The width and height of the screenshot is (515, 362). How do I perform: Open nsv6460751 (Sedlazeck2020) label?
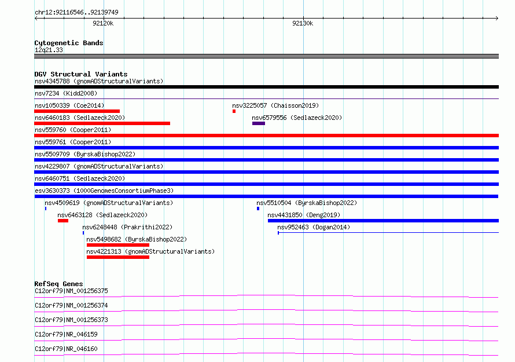80,178
